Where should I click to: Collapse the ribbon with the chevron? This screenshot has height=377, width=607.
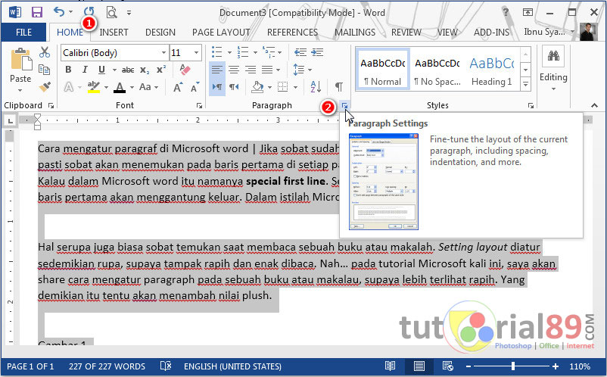click(594, 105)
